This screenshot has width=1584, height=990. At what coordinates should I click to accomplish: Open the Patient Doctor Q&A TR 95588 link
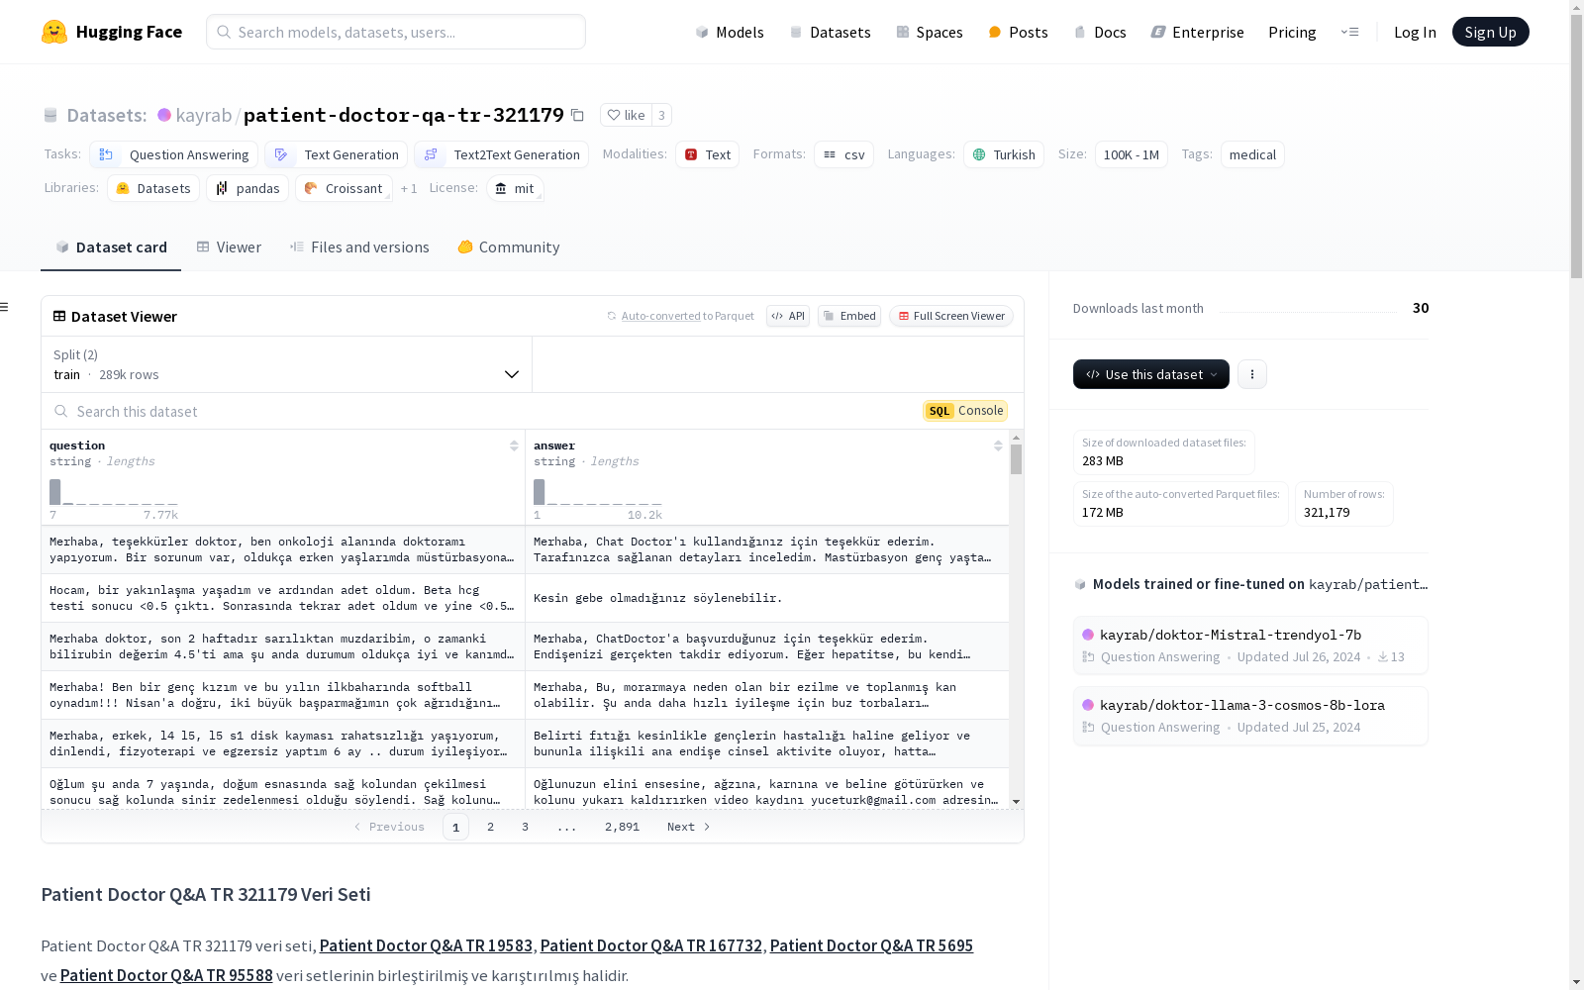(166, 975)
